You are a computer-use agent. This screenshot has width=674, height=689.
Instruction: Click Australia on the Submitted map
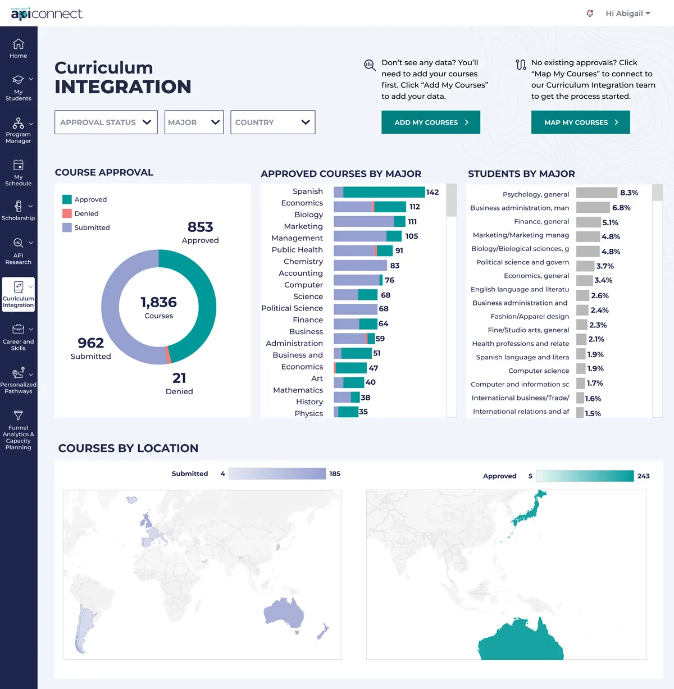(283, 612)
